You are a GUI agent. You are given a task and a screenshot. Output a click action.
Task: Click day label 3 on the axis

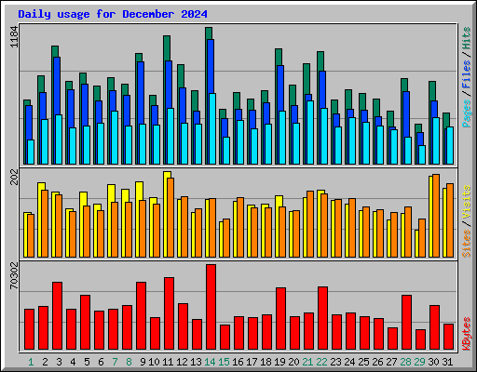(x=59, y=362)
